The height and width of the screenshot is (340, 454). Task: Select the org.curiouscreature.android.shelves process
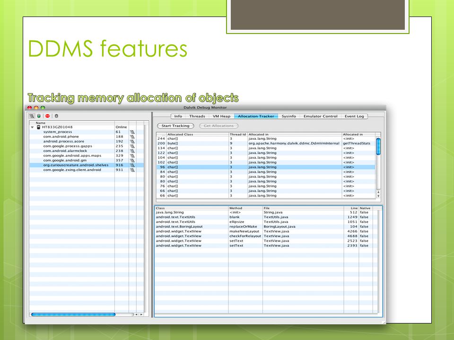[x=87, y=165]
